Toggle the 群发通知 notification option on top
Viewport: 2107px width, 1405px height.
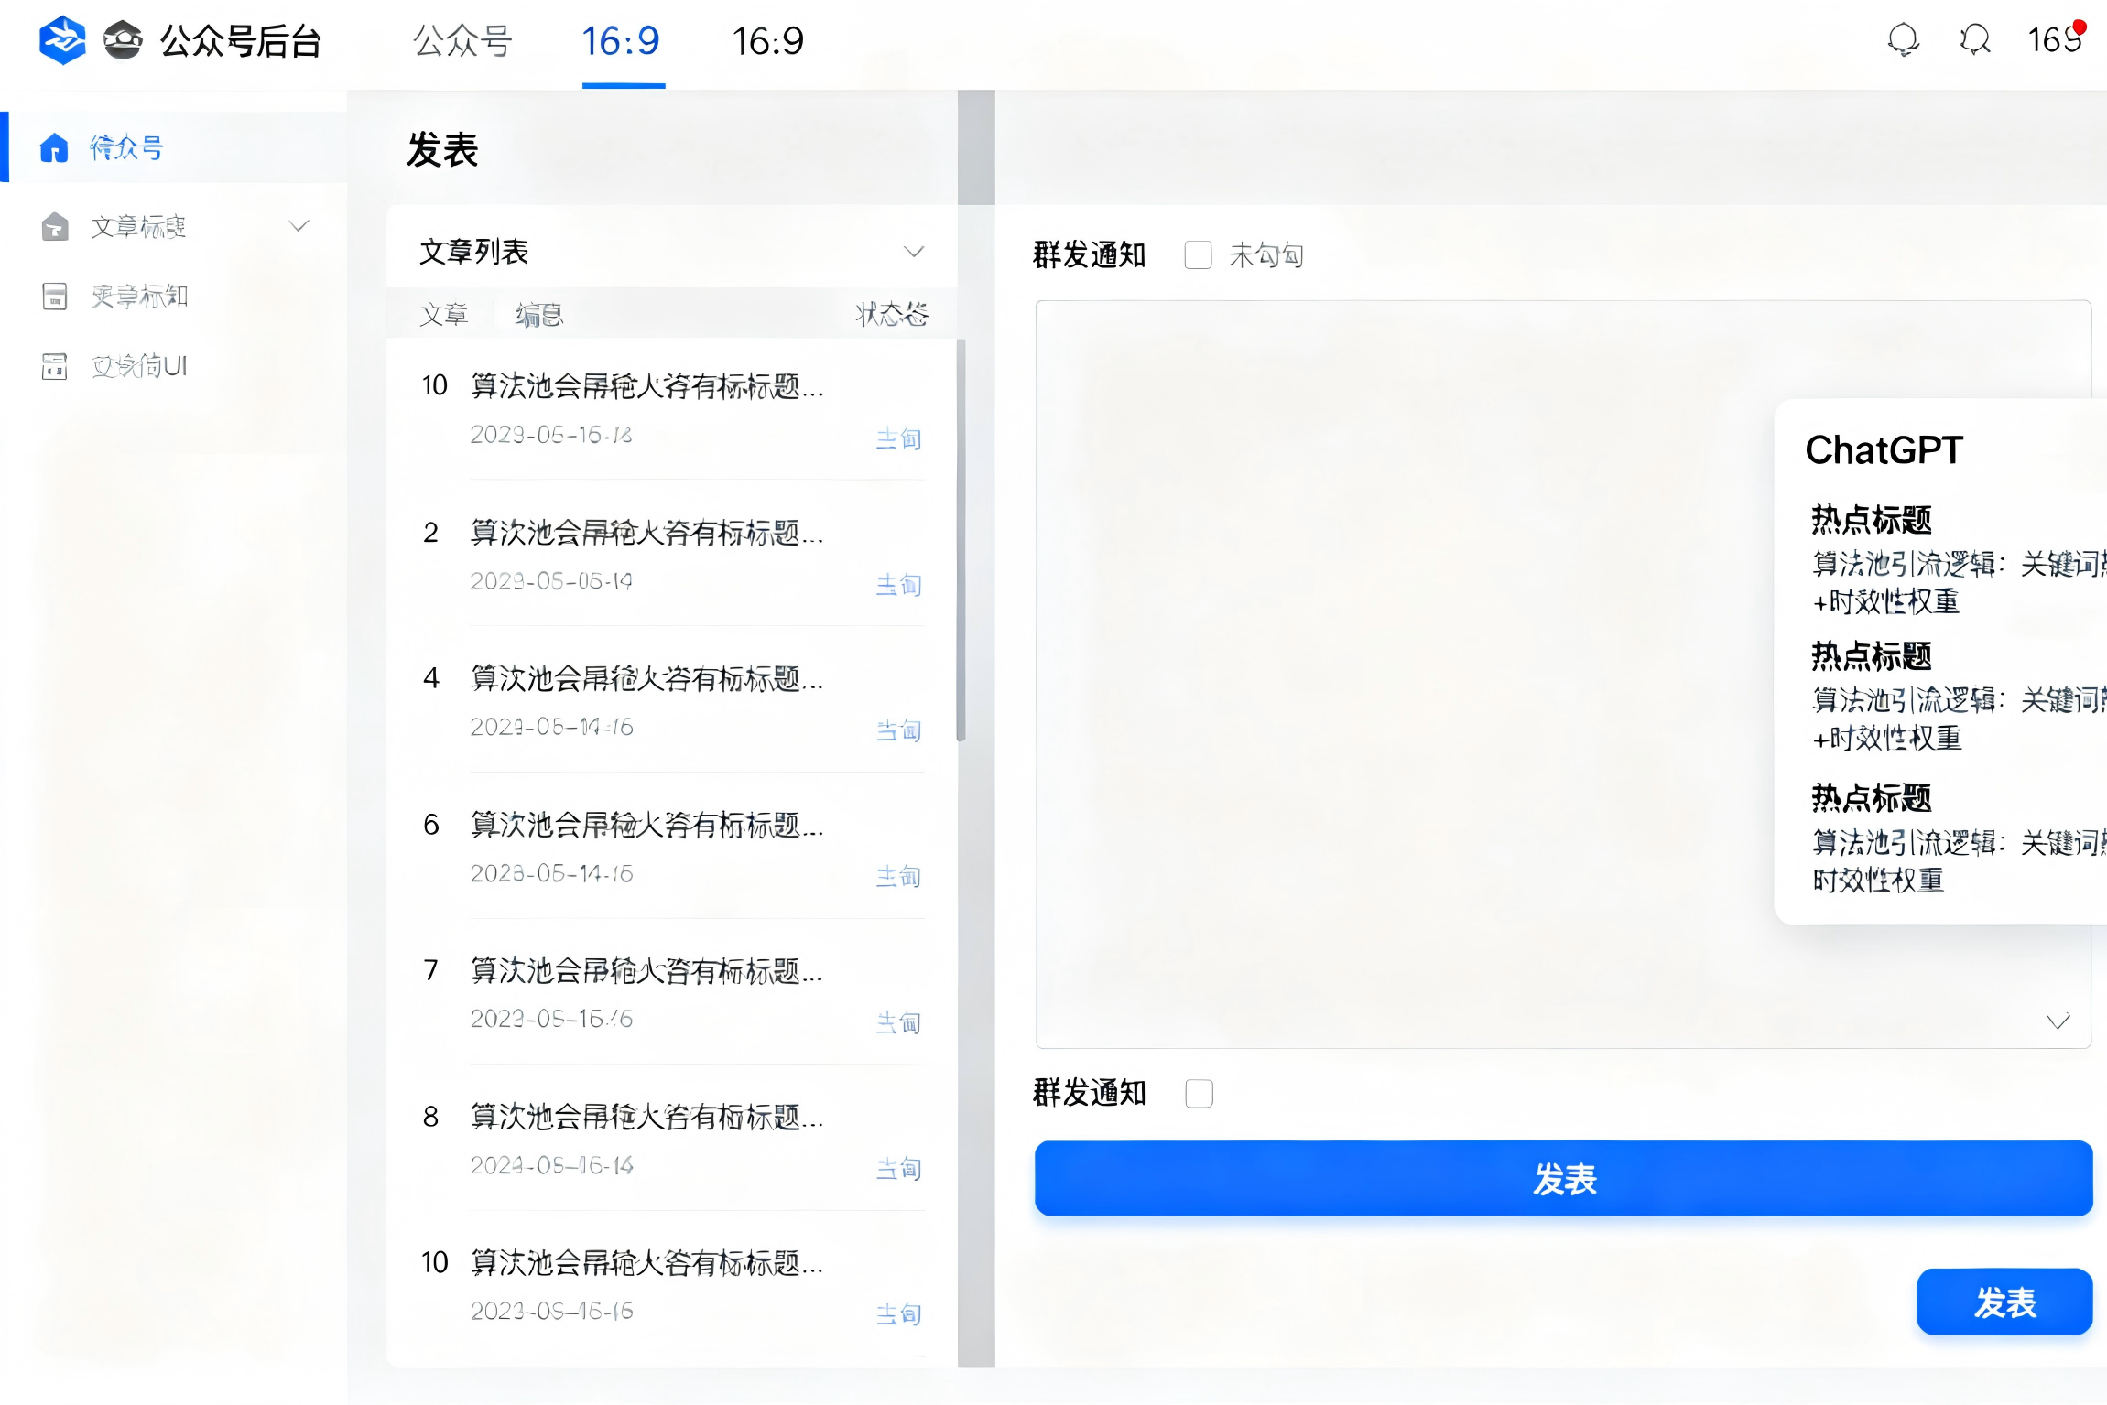point(1198,254)
